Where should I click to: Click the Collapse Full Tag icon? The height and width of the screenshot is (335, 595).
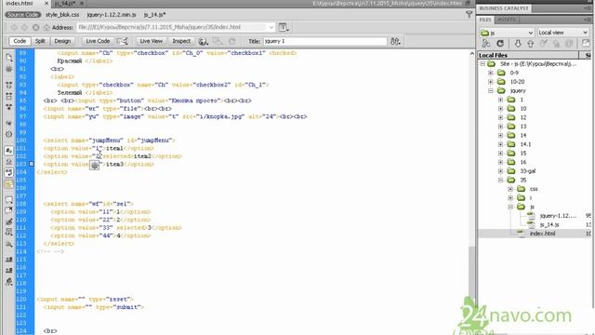click(9, 85)
